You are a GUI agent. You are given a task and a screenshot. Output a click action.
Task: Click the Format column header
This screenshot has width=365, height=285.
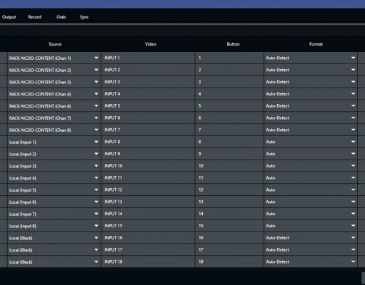pos(316,44)
